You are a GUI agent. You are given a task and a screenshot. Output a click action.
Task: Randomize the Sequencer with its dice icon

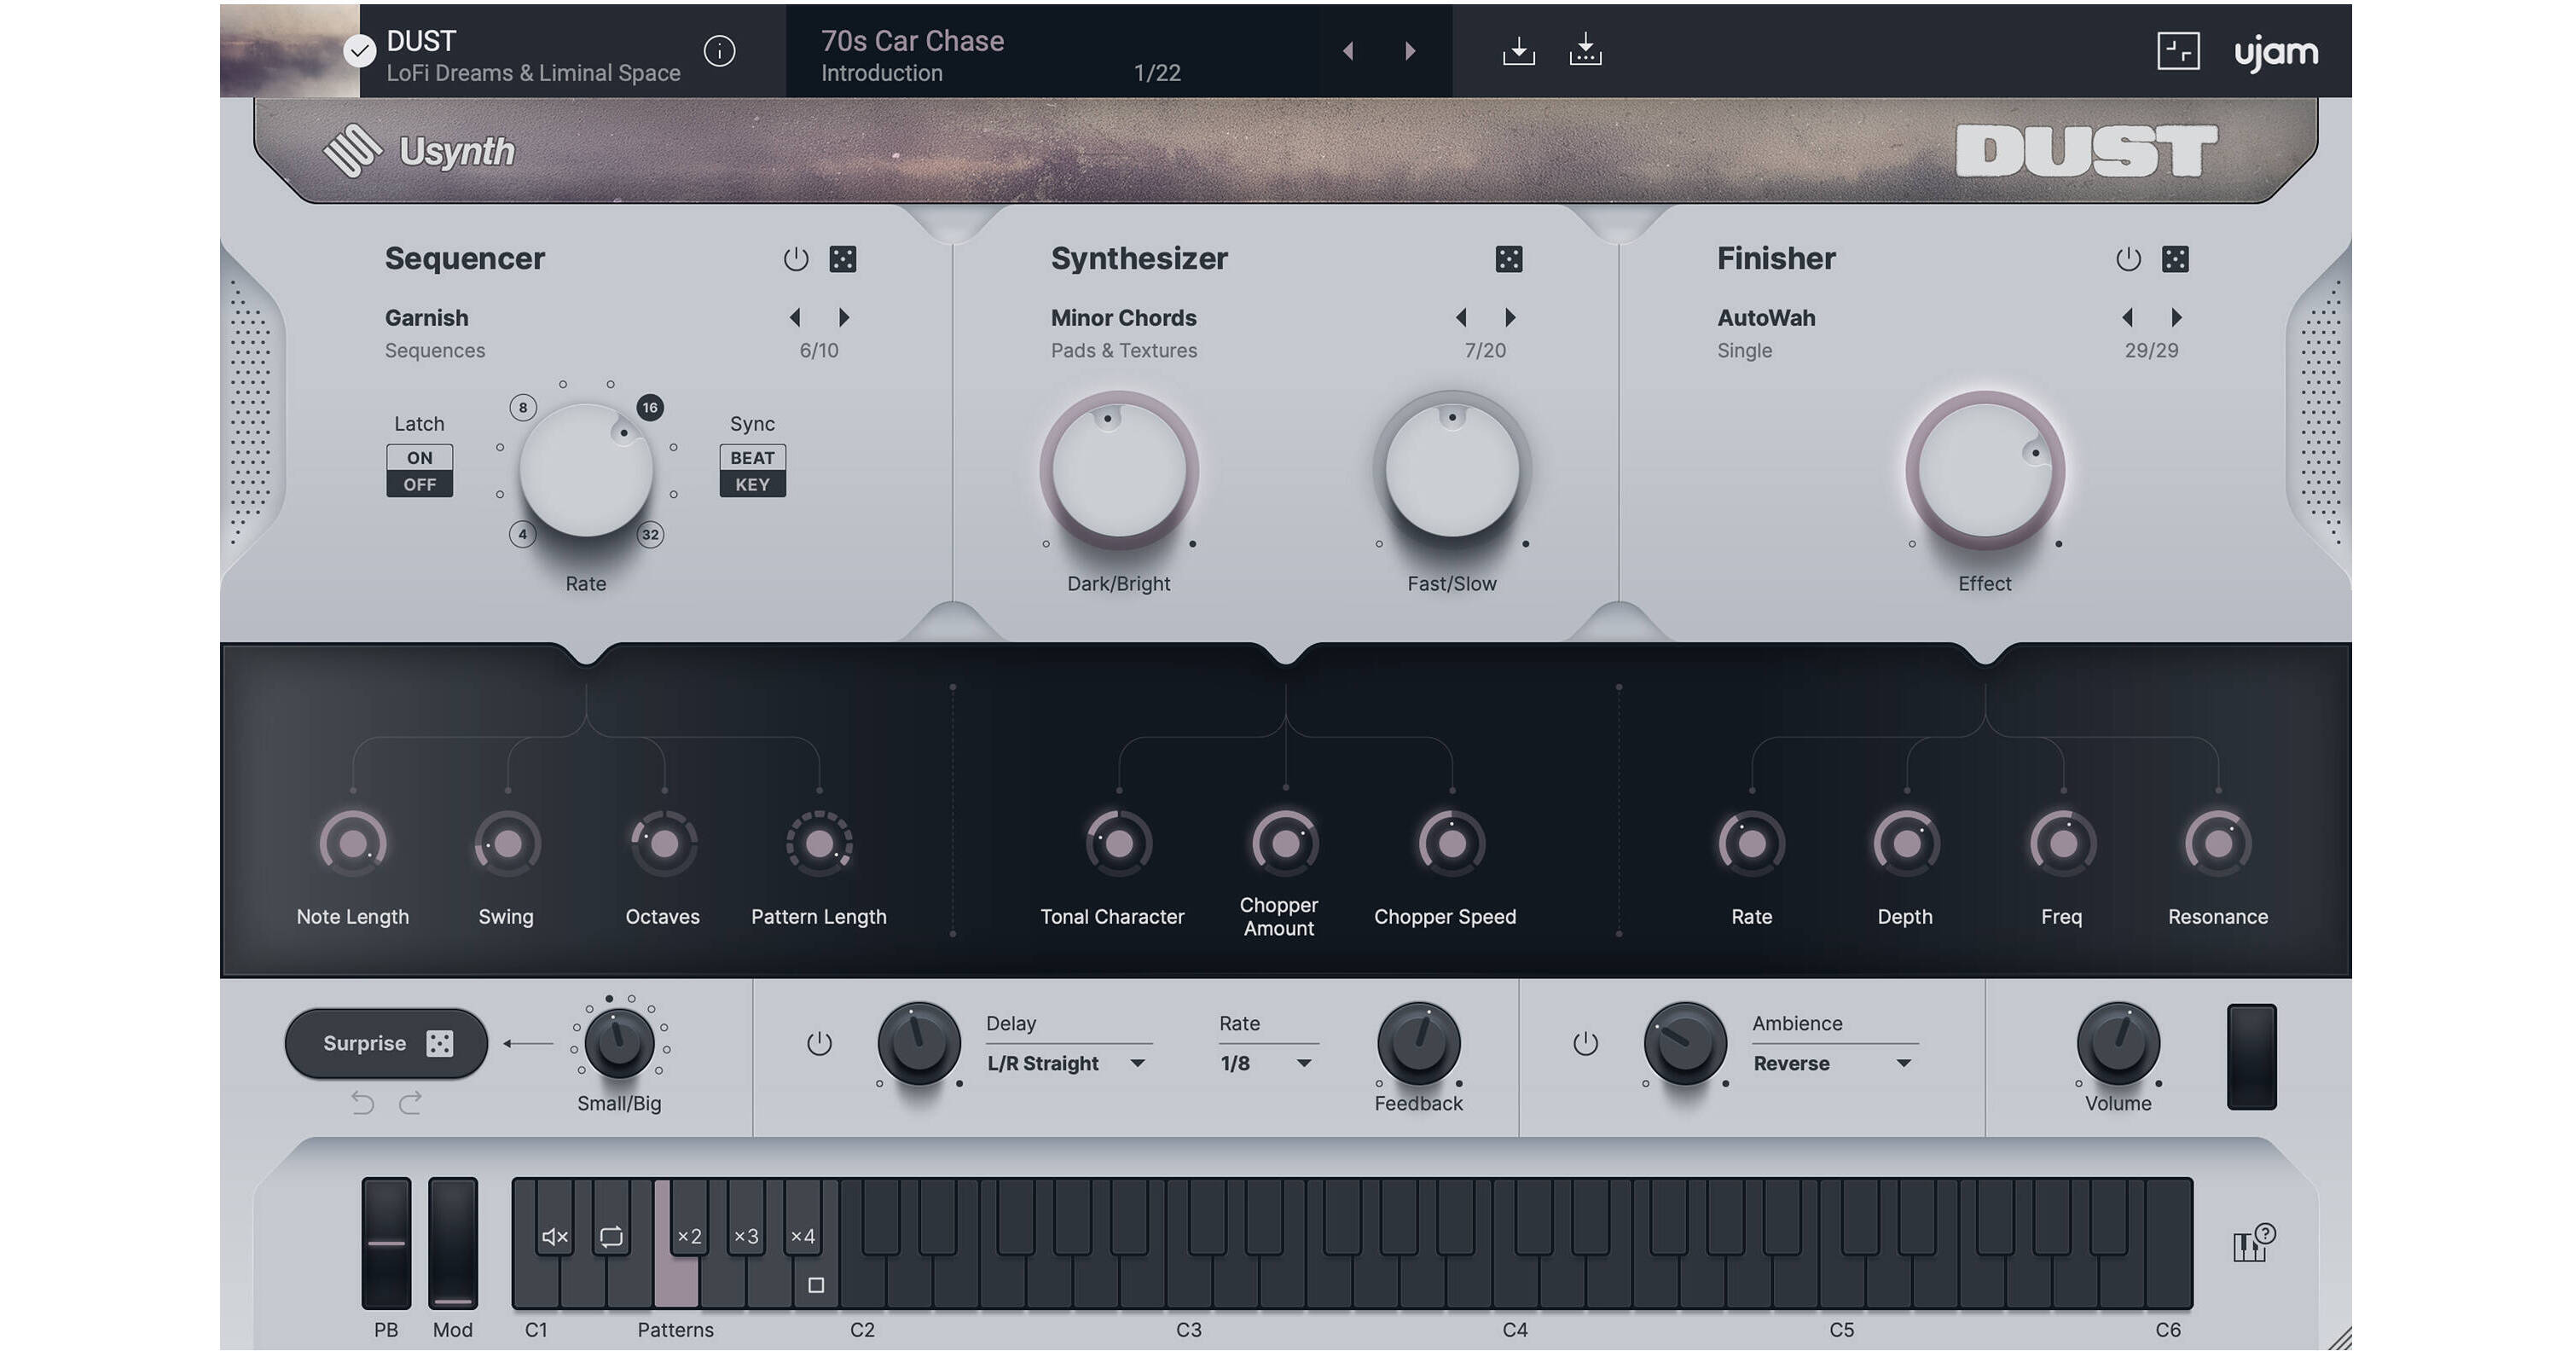point(842,260)
